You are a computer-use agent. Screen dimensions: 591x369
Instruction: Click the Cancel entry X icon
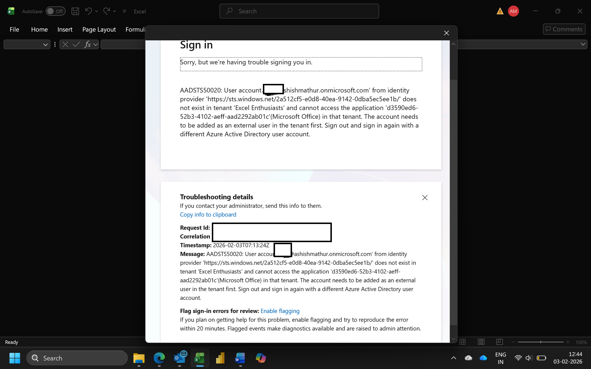click(66, 44)
